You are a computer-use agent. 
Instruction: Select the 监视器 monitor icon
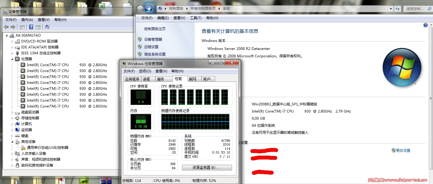point(17,130)
